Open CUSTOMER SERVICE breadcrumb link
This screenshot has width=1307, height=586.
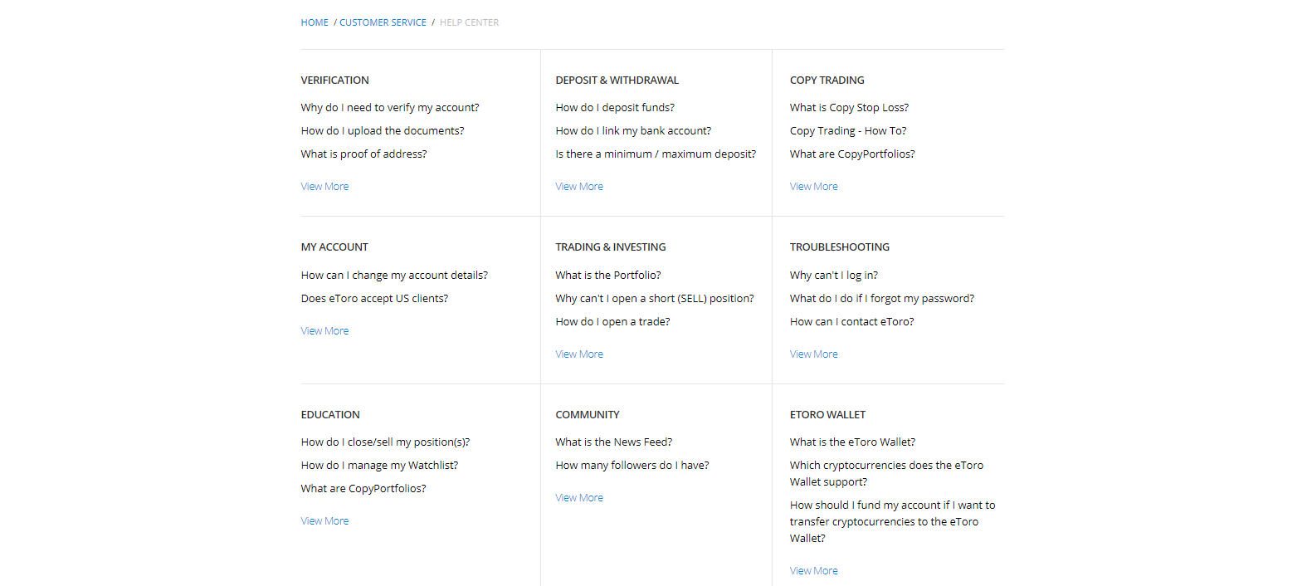[x=383, y=22]
